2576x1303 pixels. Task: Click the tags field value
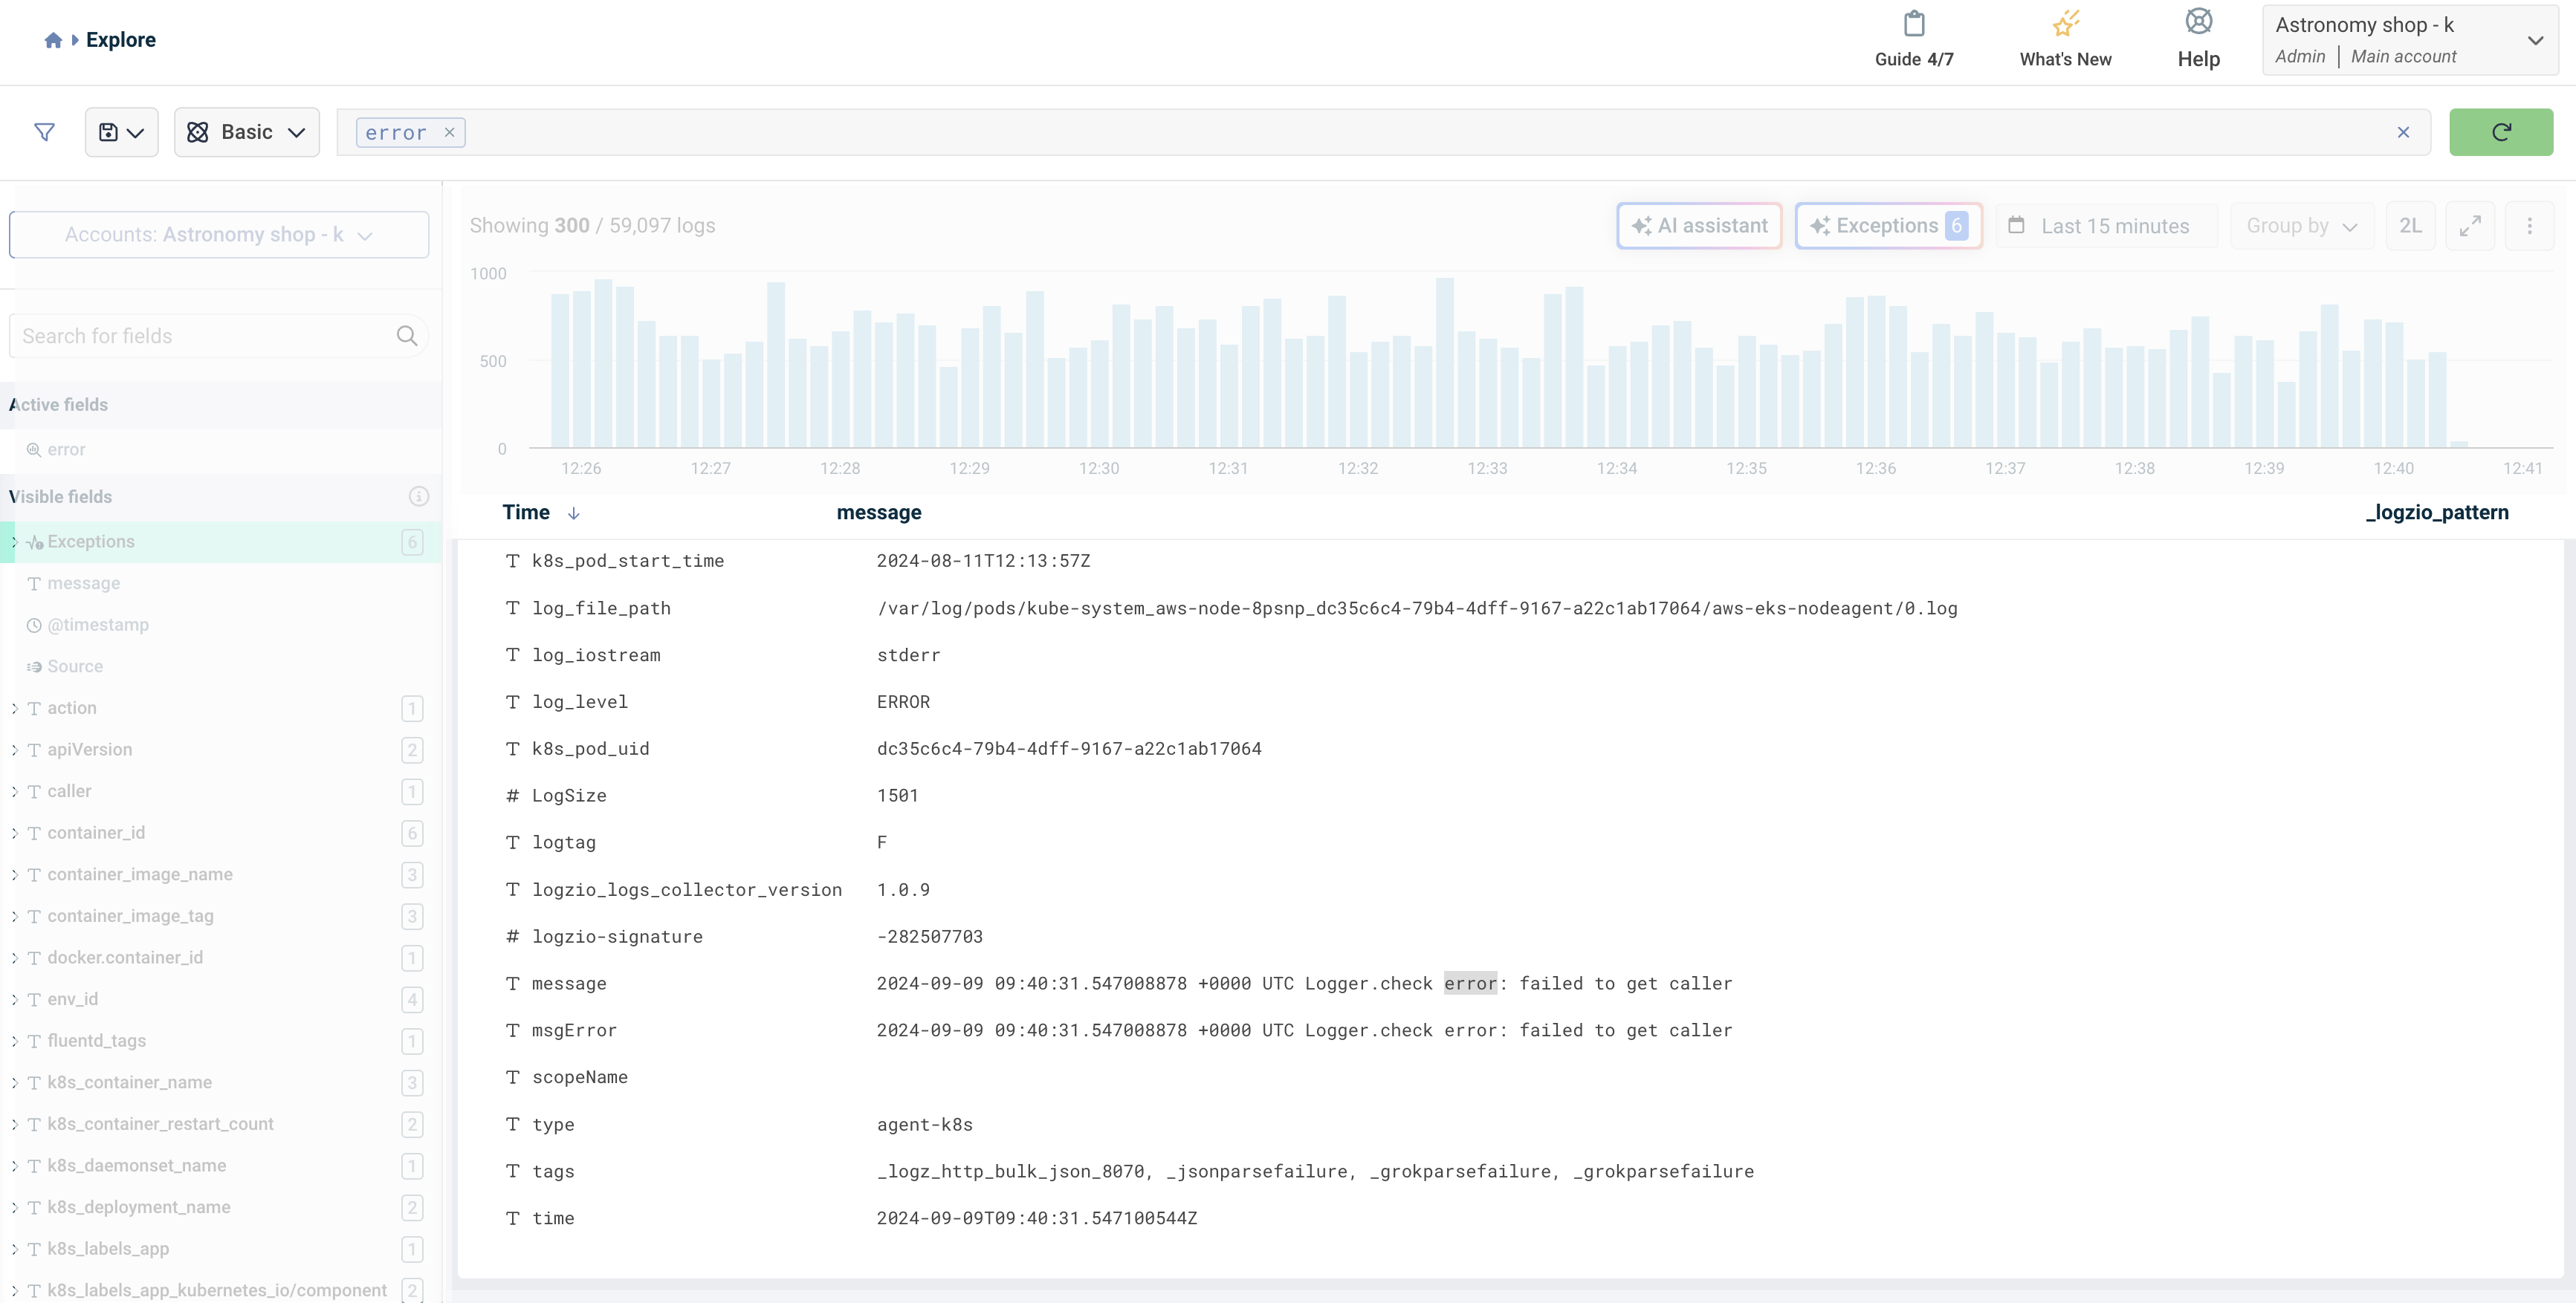(1315, 1172)
